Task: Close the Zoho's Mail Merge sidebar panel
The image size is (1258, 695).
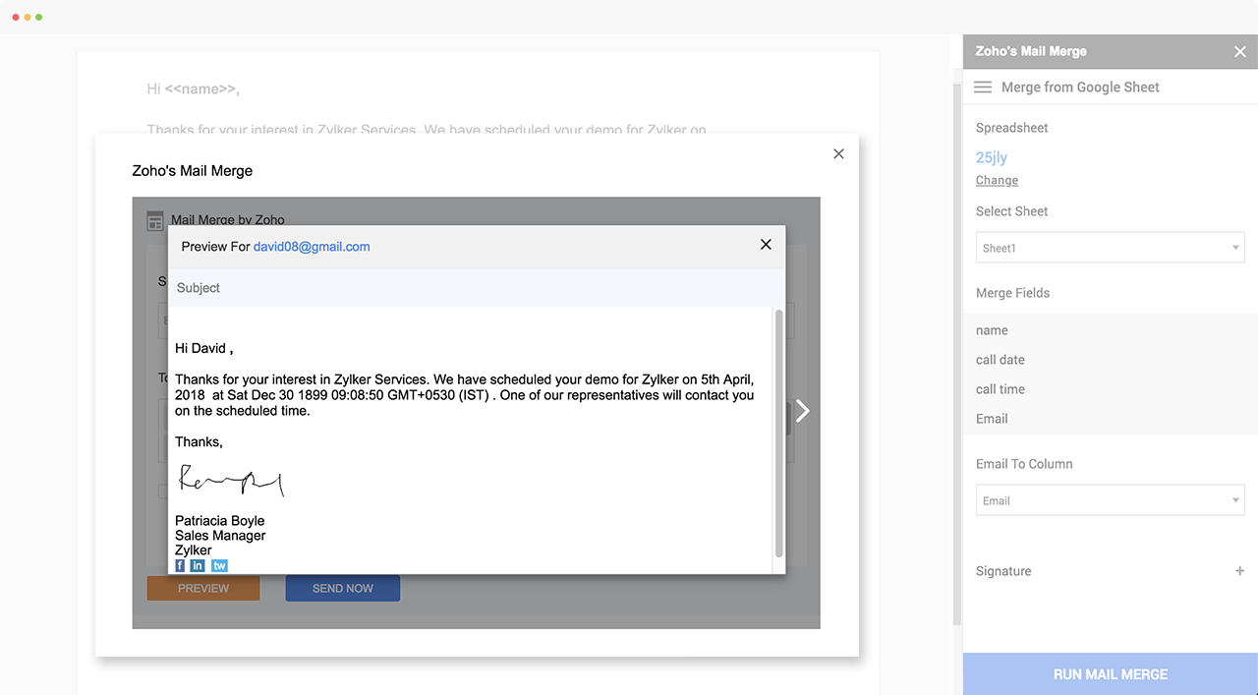Action: pyautogui.click(x=1239, y=52)
